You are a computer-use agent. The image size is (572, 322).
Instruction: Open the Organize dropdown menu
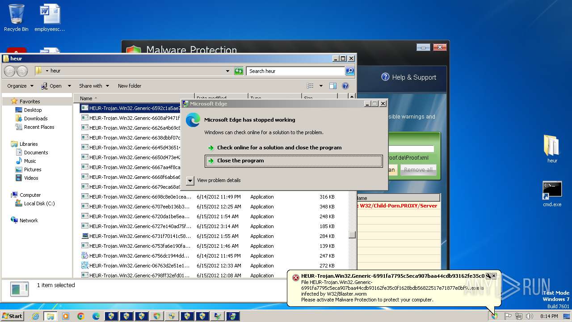[x=20, y=86]
